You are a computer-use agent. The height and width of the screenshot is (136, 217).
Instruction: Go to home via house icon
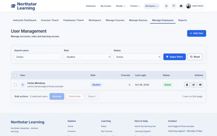click(x=181, y=6)
